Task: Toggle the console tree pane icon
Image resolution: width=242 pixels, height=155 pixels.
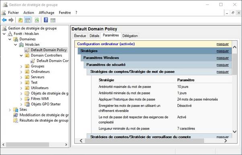Action: pyautogui.click(x=28, y=20)
